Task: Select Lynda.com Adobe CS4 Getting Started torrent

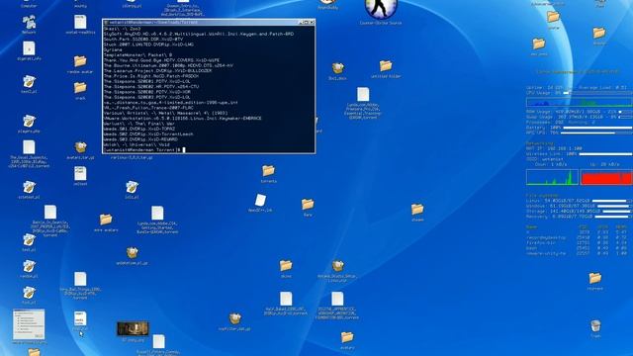Action: (157, 220)
